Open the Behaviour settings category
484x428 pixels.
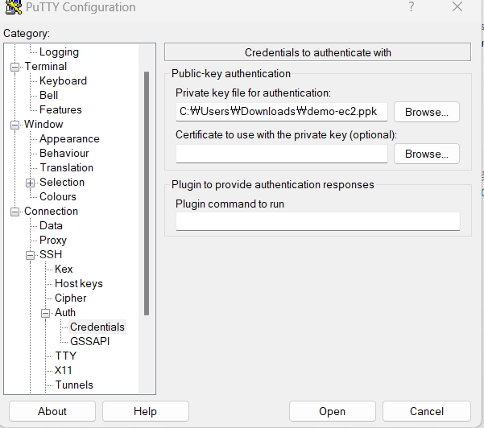pyautogui.click(x=64, y=153)
